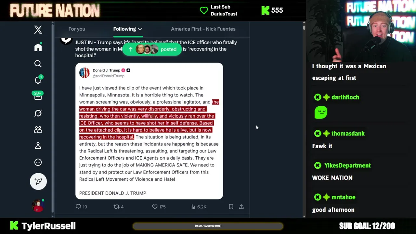Open the share icon on the post
Viewport: 416px width, 234px height.
241,207
